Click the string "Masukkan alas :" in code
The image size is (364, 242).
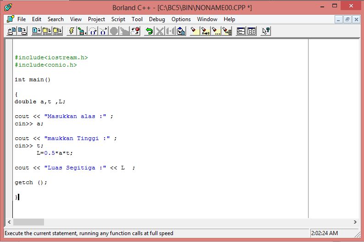pyautogui.click(x=75, y=116)
